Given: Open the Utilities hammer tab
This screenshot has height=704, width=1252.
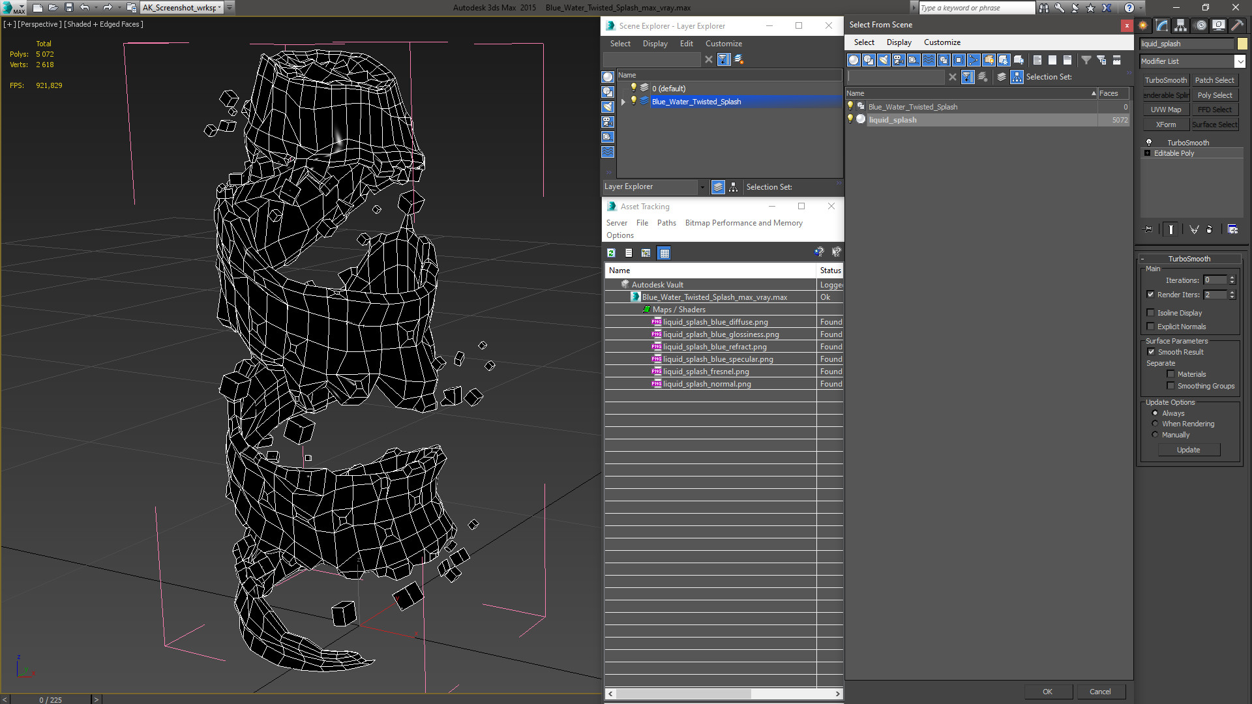Looking at the screenshot, I should pos(1237,25).
